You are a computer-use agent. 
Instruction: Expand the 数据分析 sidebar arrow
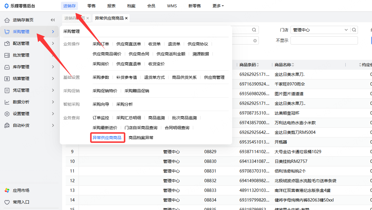(53, 102)
